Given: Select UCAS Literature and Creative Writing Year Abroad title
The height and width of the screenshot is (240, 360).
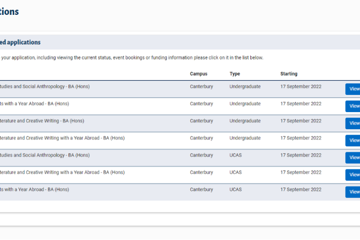Looking at the screenshot, I should click(62, 172).
